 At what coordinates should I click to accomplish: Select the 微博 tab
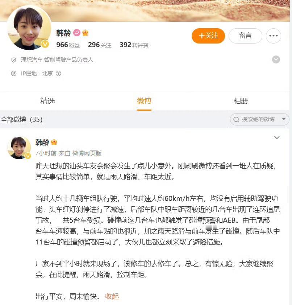coord(144,101)
